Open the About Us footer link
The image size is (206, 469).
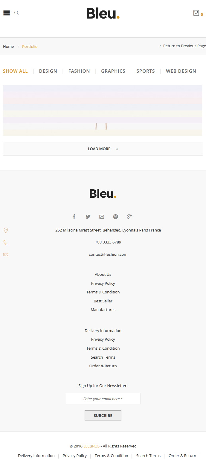point(103,274)
